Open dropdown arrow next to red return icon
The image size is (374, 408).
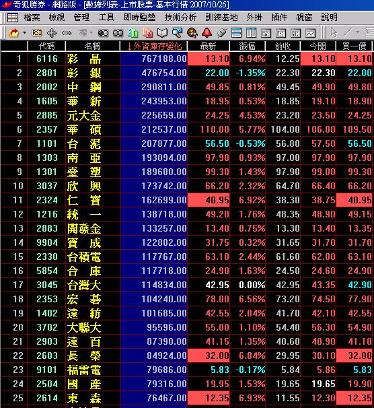[x=25, y=33]
